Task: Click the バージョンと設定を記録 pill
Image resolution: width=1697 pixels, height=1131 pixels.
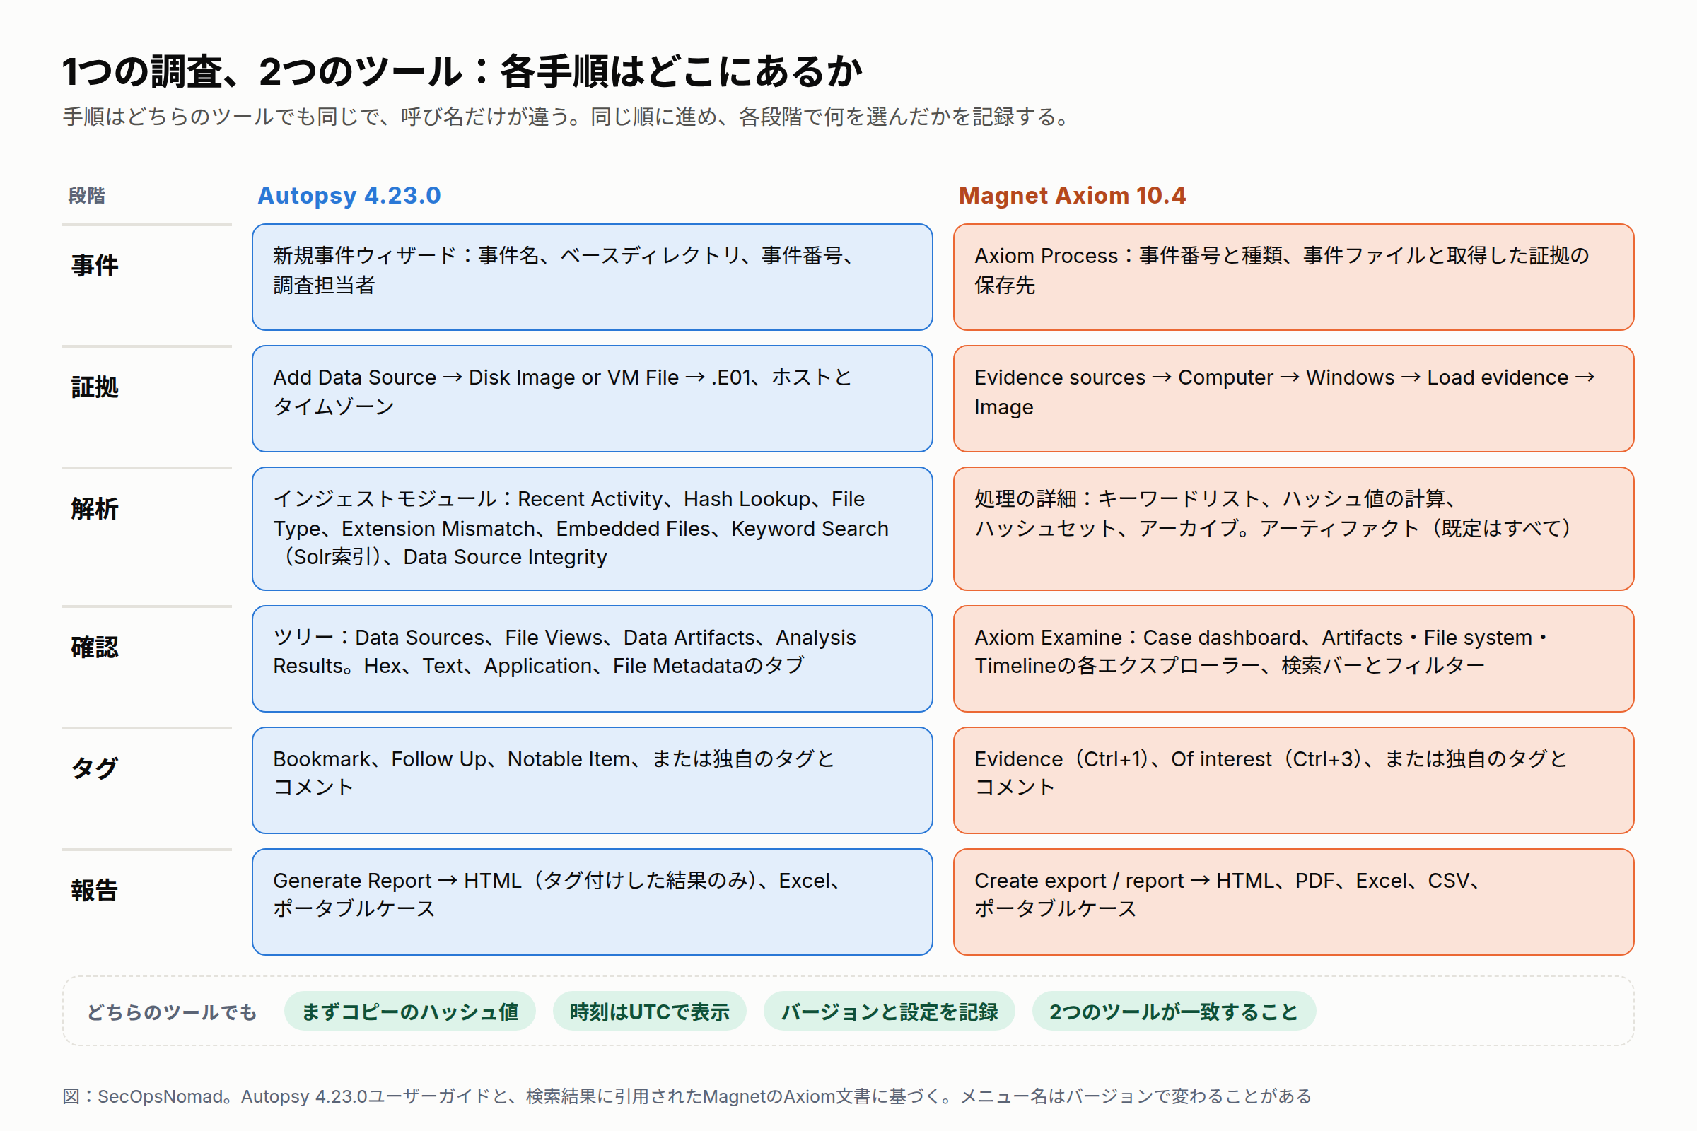Action: (889, 1012)
